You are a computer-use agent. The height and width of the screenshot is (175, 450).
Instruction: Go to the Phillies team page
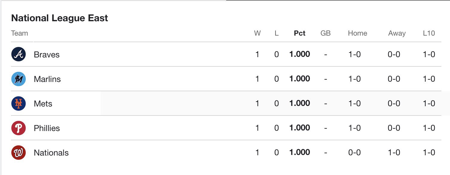[47, 128]
